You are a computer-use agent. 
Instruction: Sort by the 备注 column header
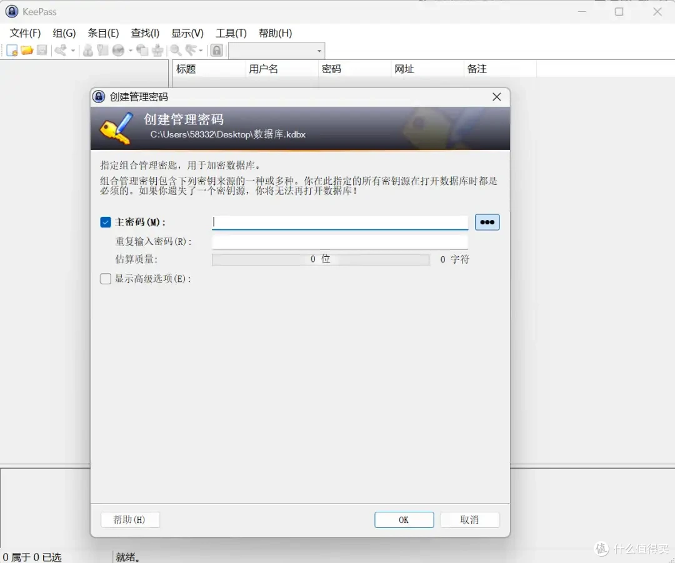(500, 69)
